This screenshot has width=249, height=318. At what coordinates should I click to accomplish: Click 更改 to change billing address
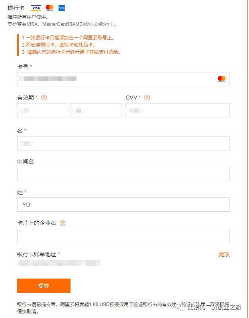click(224, 254)
